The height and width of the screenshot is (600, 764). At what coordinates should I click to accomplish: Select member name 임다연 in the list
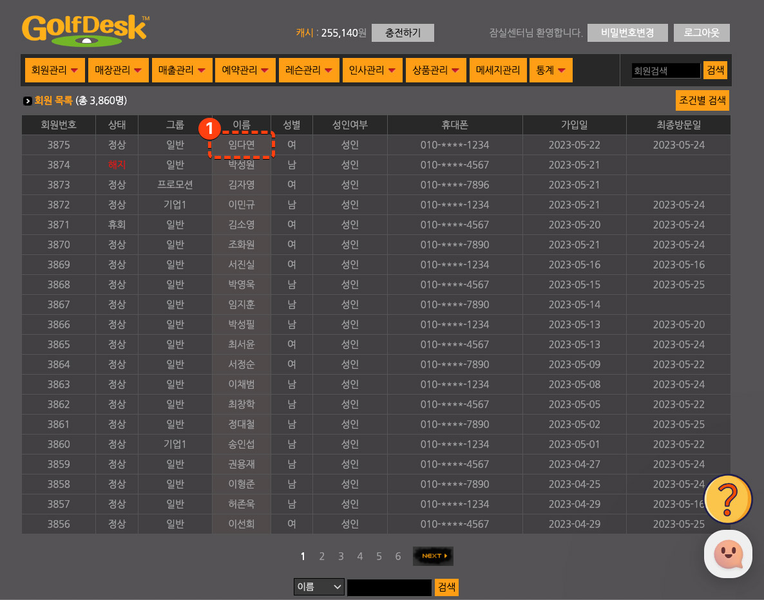click(242, 145)
